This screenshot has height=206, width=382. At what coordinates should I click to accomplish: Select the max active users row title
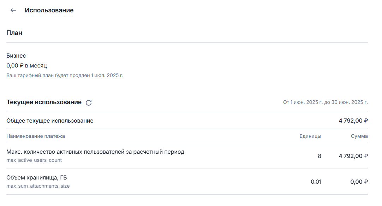[95, 152]
